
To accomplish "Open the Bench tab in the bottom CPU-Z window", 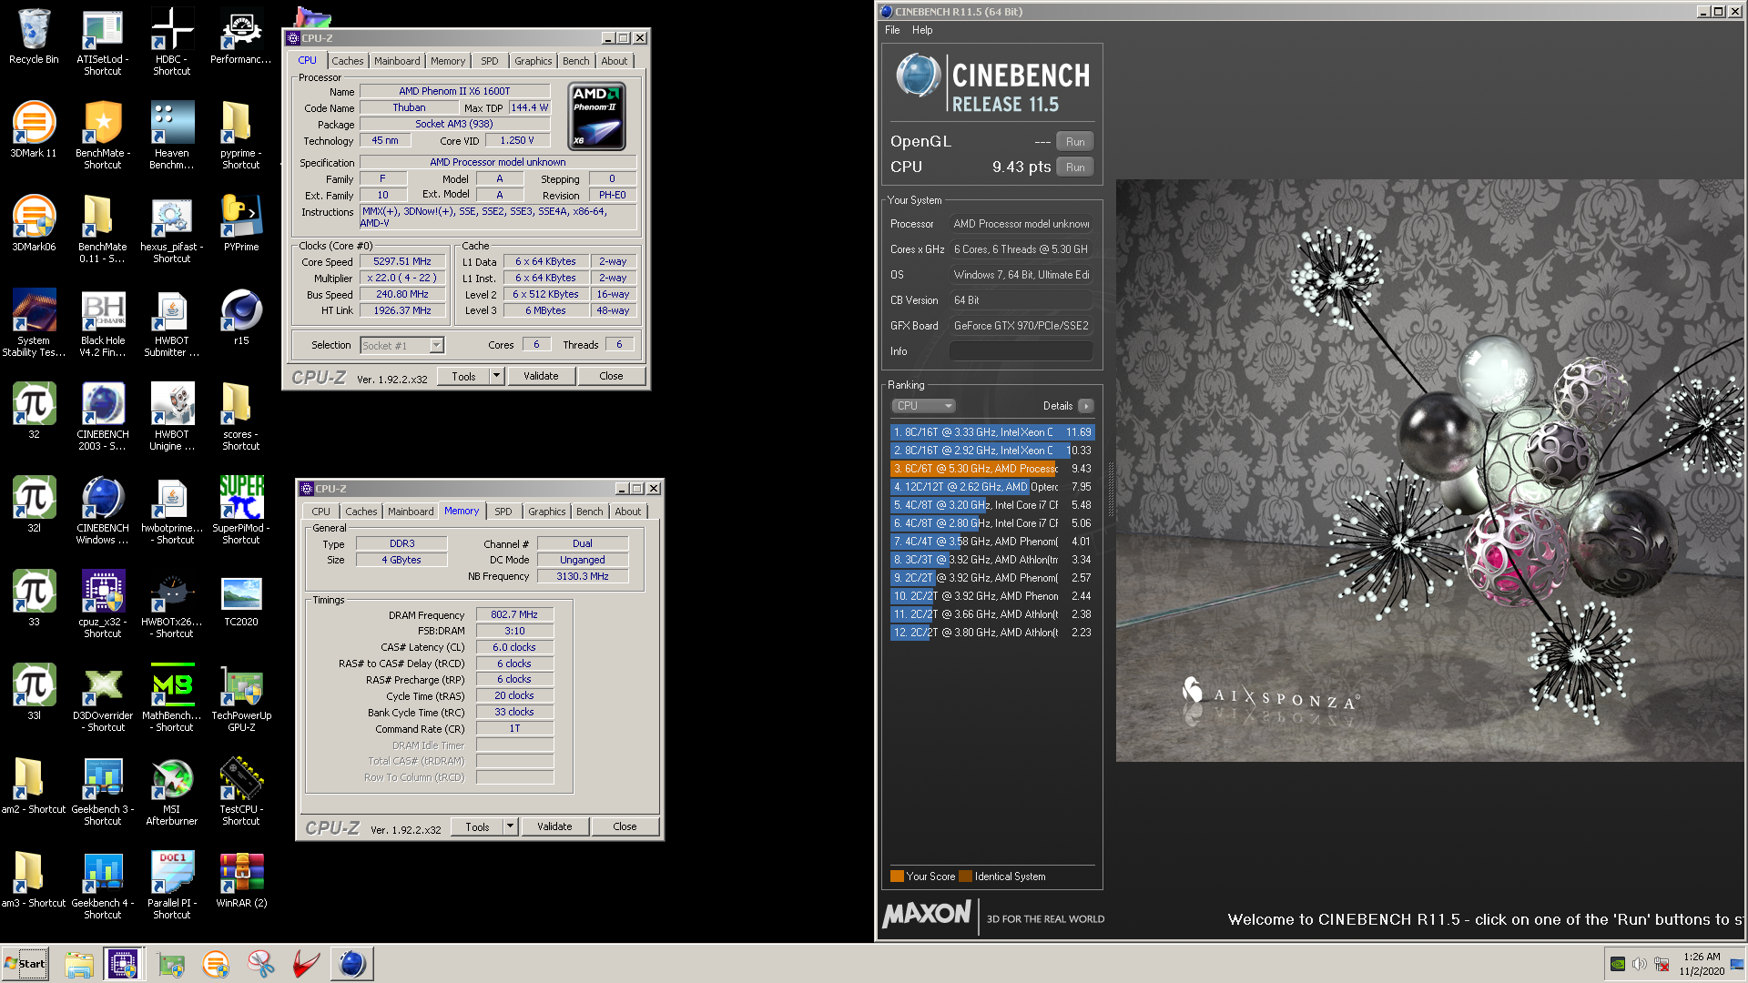I will click(x=589, y=512).
